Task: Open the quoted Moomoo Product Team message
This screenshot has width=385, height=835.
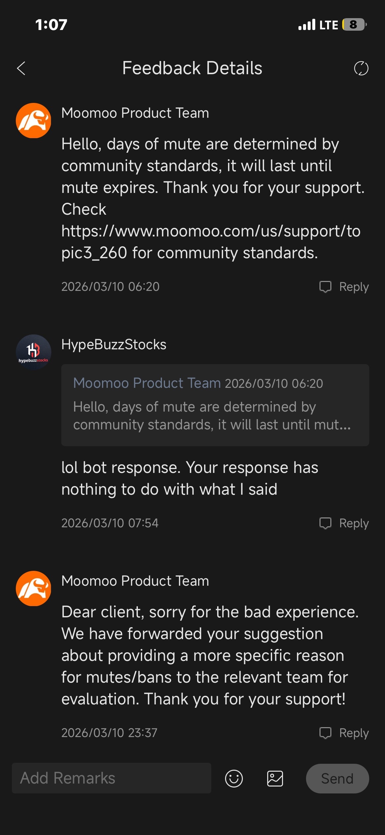Action: pyautogui.click(x=215, y=405)
